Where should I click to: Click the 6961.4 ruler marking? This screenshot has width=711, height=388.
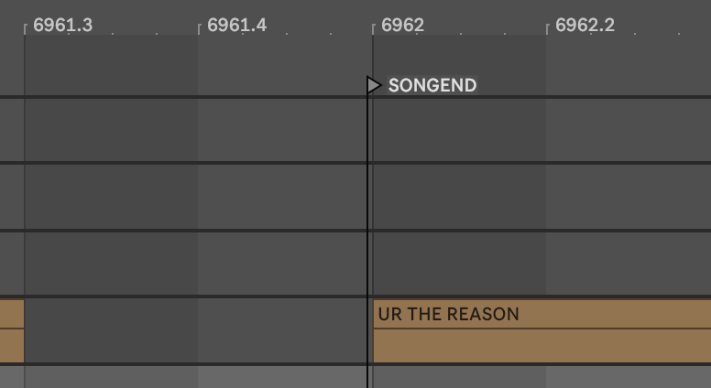[x=236, y=25]
